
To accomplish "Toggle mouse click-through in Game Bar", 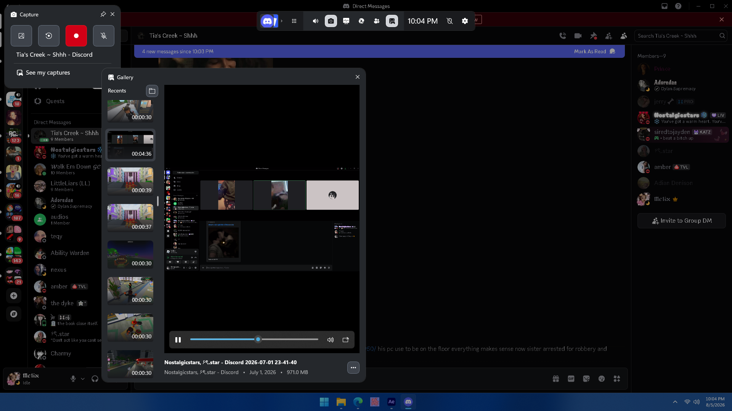I will pyautogui.click(x=450, y=21).
